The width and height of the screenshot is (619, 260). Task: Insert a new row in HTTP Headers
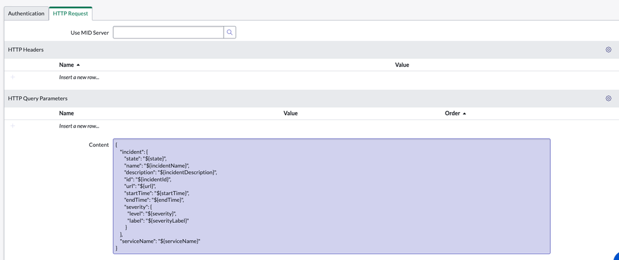point(79,77)
